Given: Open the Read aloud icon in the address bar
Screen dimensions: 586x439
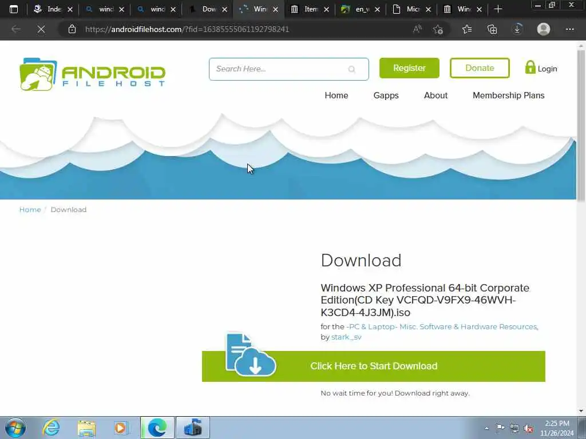Looking at the screenshot, I should pos(417,29).
